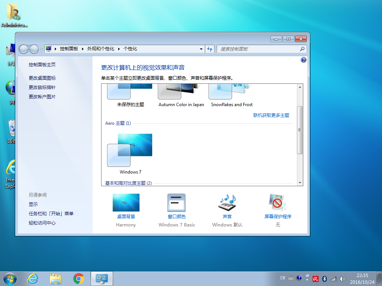The image size is (382, 286).
Task: Click the tray help question mark icon
Action: pos(299,278)
